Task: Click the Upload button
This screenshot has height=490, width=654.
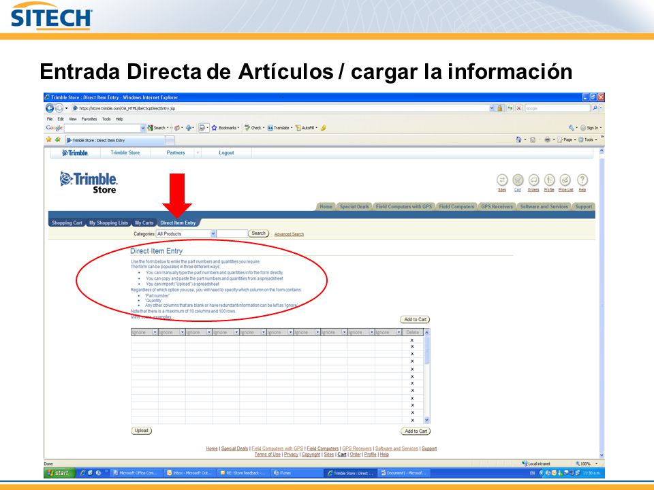Action: point(142,431)
